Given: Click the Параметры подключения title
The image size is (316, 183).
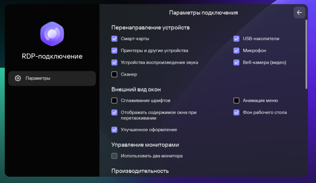Looking at the screenshot, I should (x=203, y=13).
